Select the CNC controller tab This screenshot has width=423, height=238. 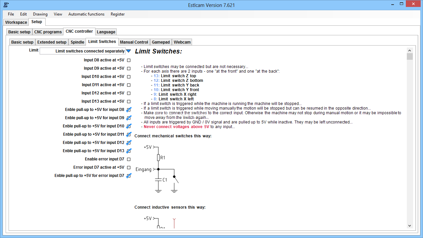tap(79, 31)
